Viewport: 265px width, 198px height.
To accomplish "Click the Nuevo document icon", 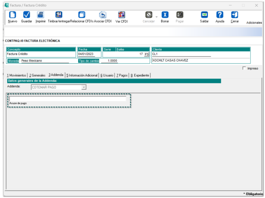I will [x=12, y=15].
